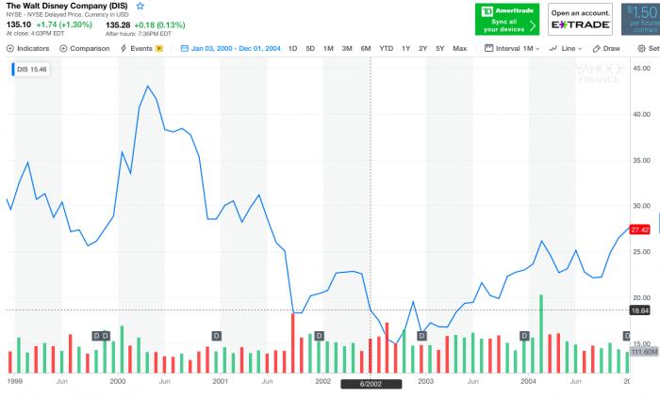Add DIS to watchlist with star icon
660x397 pixels.
tap(140, 7)
